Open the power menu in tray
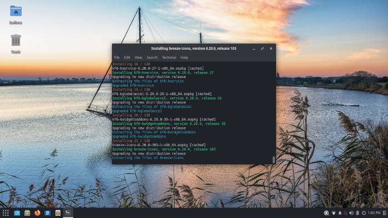 (364, 213)
